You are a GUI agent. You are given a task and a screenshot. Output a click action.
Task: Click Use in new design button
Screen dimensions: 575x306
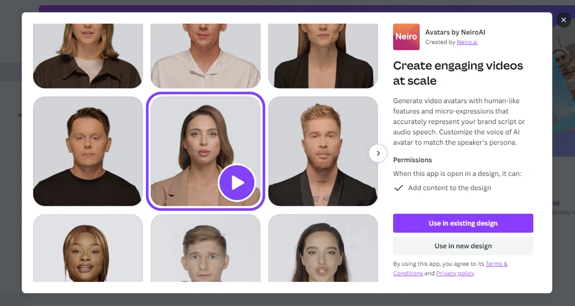tap(463, 246)
